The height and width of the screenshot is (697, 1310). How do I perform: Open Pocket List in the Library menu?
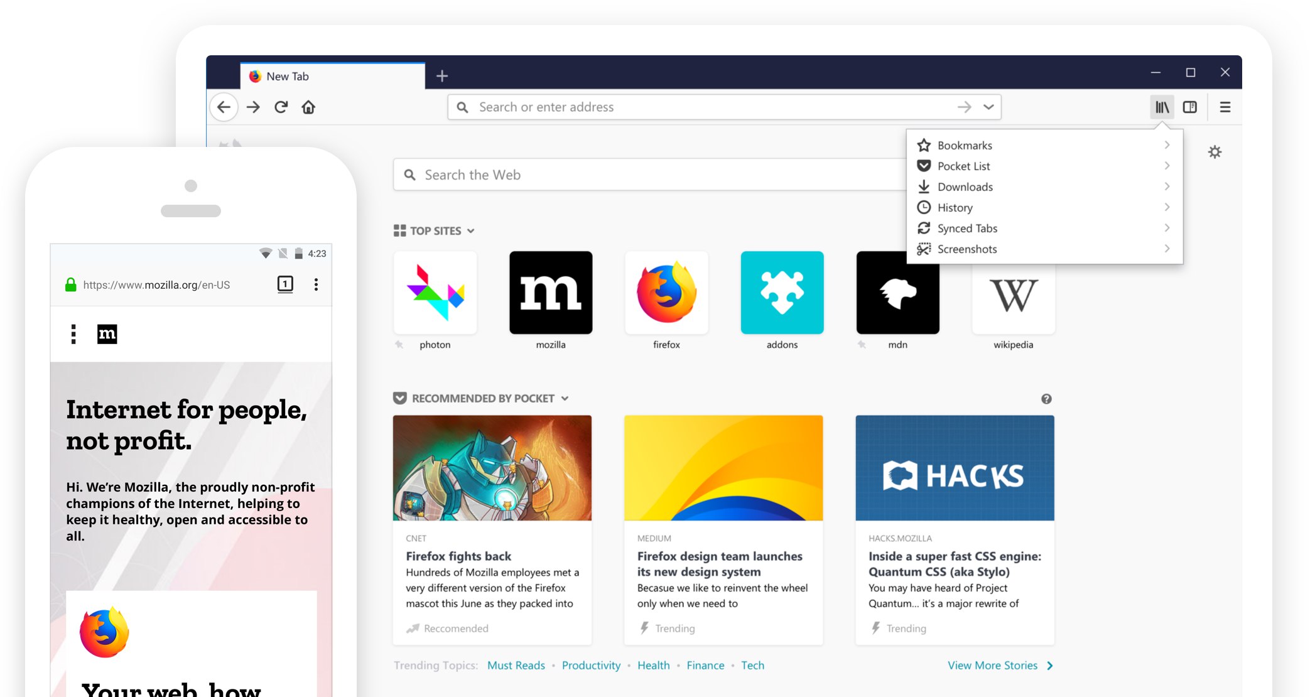point(1045,166)
